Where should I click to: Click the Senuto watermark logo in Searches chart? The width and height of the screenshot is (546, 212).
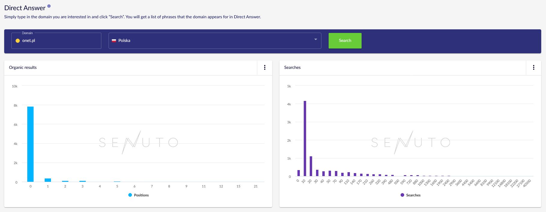pos(410,143)
